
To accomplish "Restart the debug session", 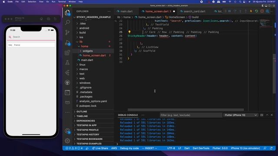I will 257,11.
